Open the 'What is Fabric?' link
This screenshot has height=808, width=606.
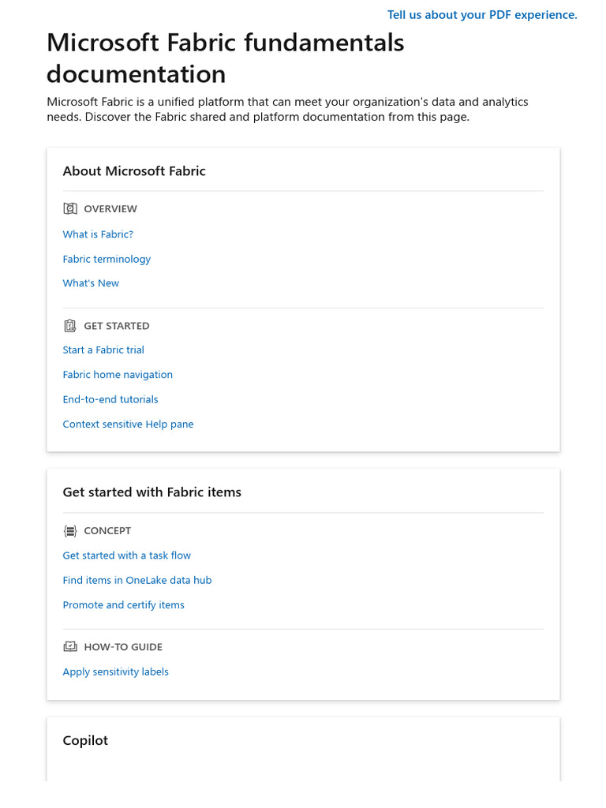pos(98,234)
